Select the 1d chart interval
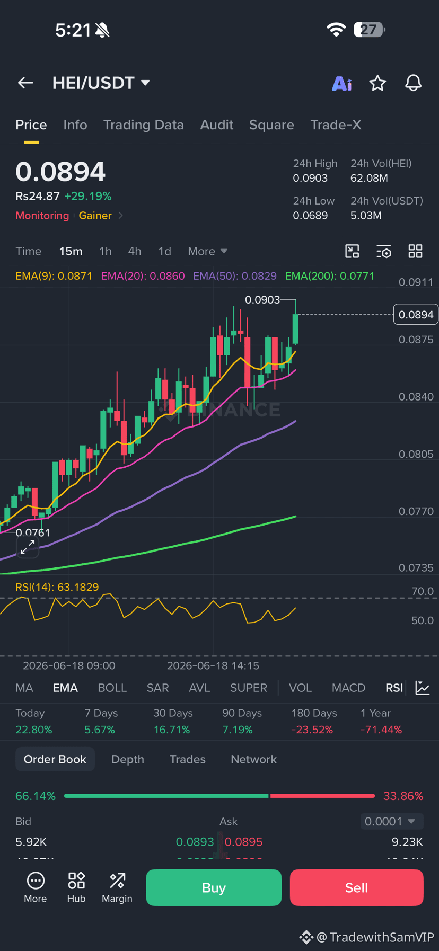 165,251
